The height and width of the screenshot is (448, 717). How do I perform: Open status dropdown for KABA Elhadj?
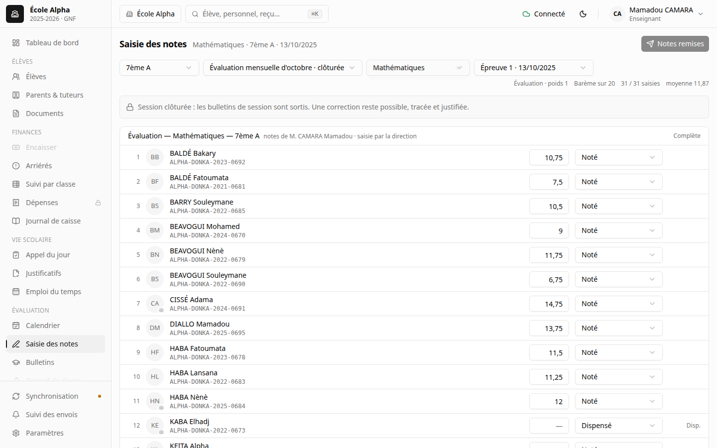[619, 426]
